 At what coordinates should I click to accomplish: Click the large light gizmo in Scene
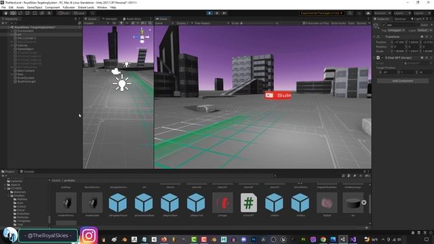122,83
